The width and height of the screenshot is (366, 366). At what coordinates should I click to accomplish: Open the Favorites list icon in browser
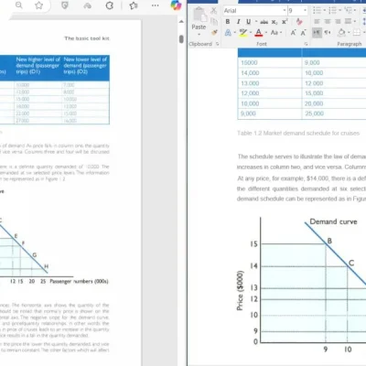134,5
